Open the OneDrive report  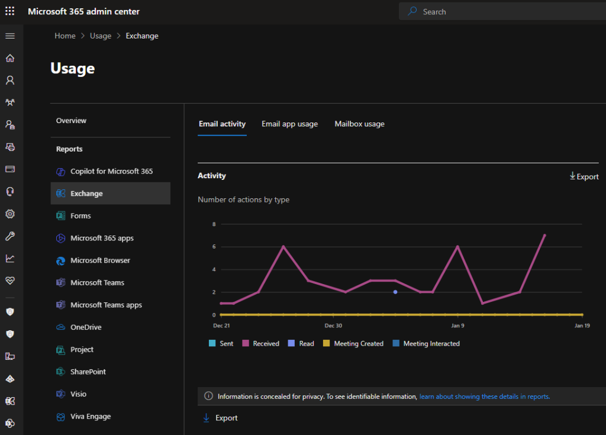(111, 327)
